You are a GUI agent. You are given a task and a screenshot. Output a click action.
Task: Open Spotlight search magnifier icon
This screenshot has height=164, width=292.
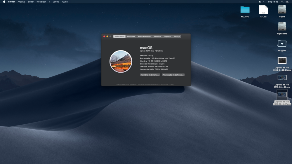(282, 2)
